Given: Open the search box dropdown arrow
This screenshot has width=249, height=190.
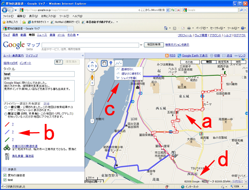Looking at the screenshot, I should (141, 45).
